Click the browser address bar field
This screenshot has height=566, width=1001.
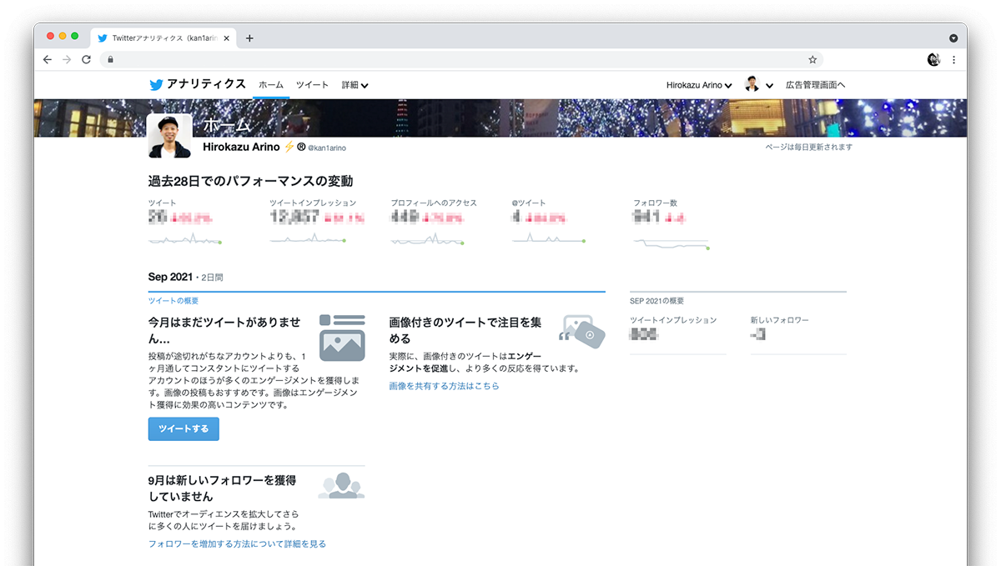coord(461,60)
